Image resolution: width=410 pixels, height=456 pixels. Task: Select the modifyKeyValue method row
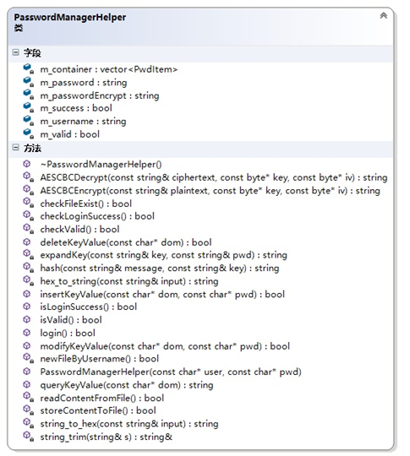[165, 346]
